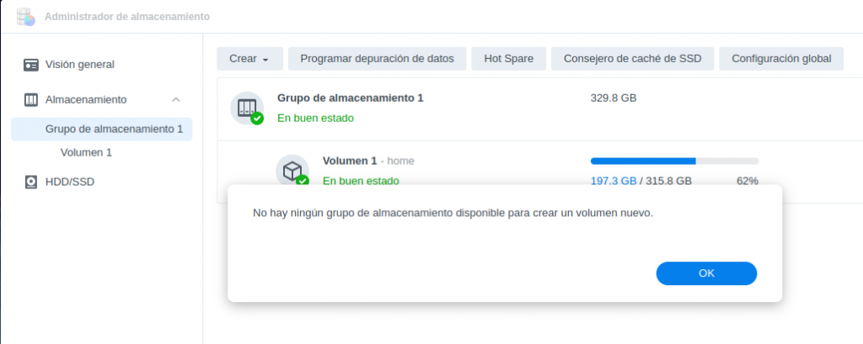Click the Administrador de almacenamiento title
863x344 pixels.
[x=127, y=17]
